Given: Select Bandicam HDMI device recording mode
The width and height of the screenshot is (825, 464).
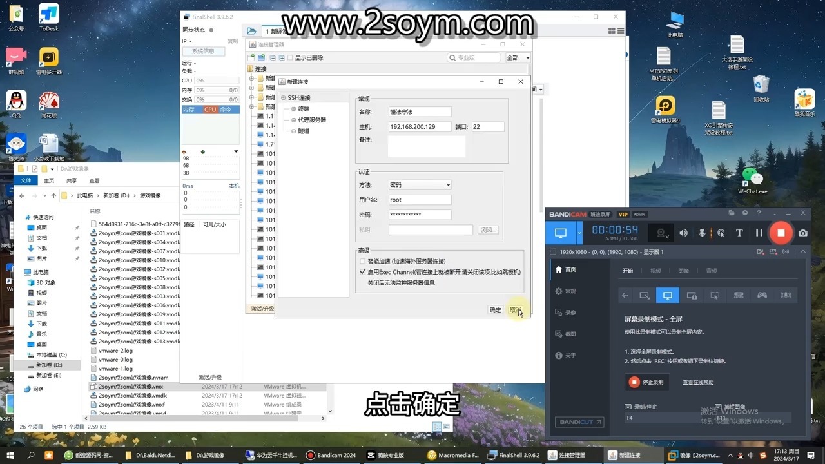Looking at the screenshot, I should click(739, 295).
